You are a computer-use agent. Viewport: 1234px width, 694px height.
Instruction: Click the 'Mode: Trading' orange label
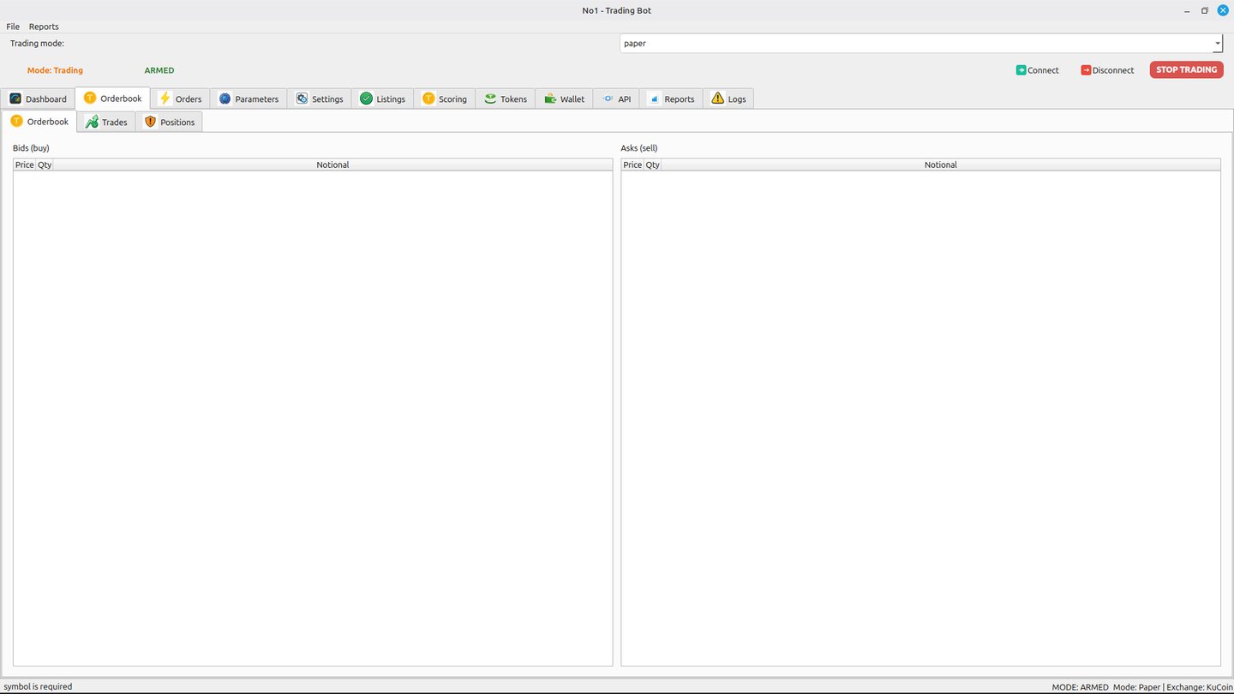(55, 70)
